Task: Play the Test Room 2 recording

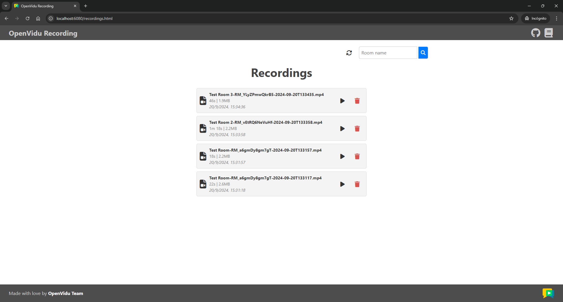Action: coord(342,129)
